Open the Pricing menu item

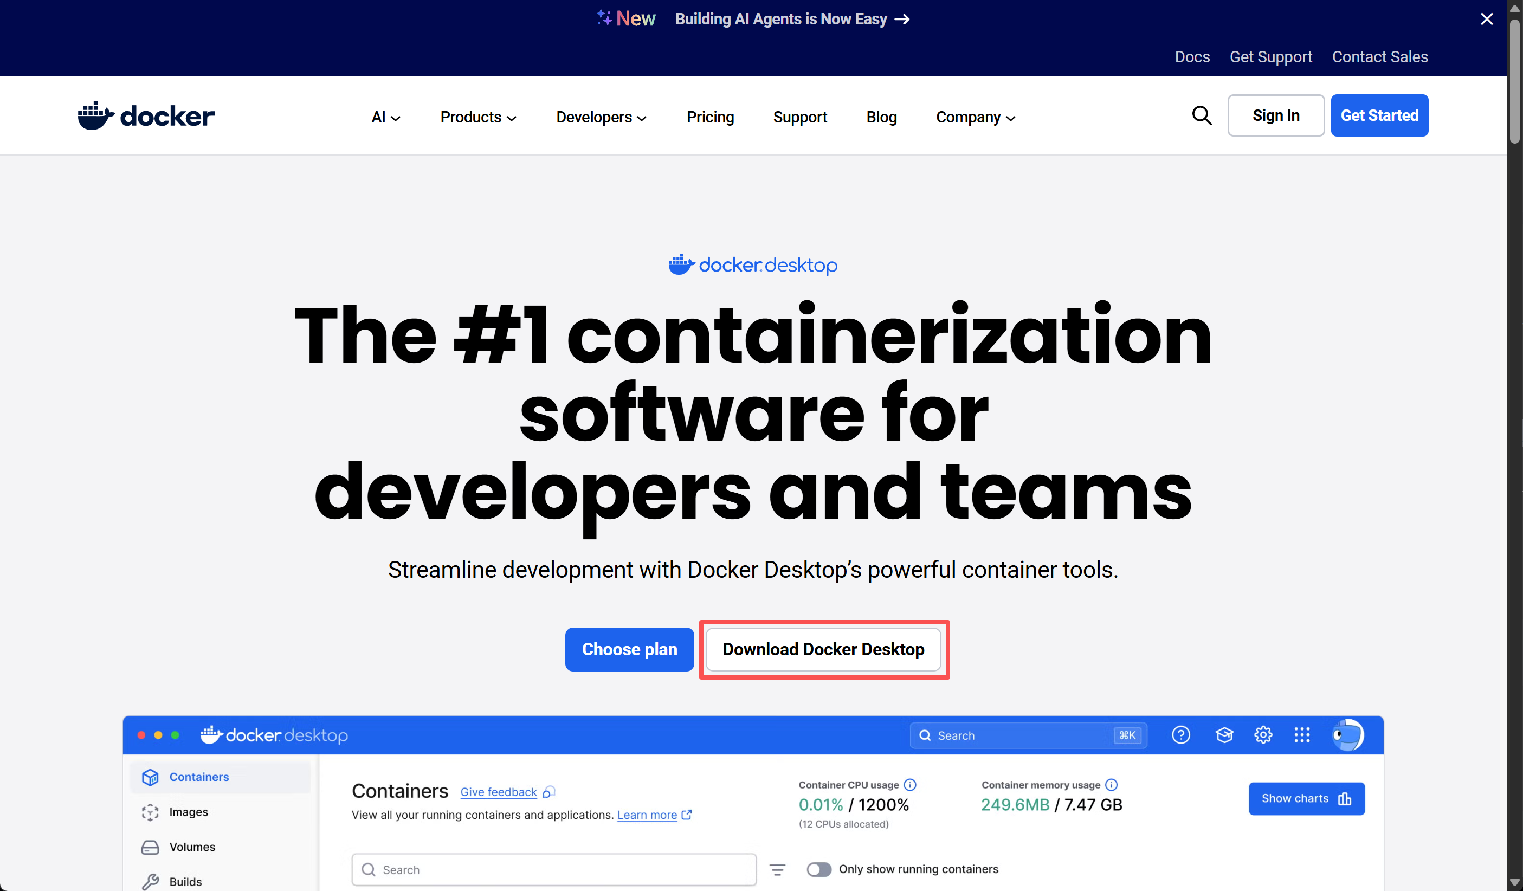click(x=710, y=117)
